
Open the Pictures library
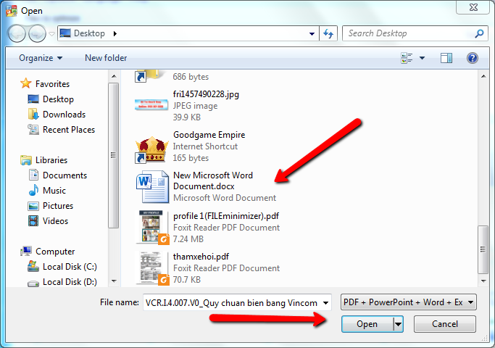point(58,206)
